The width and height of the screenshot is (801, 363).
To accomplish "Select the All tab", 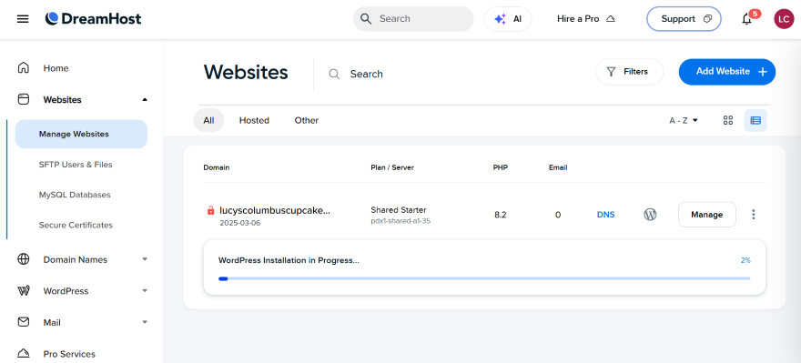I will pos(208,120).
